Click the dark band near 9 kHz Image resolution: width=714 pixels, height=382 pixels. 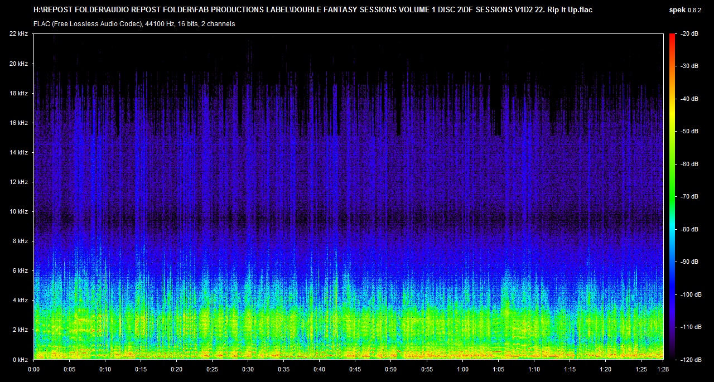349,220
